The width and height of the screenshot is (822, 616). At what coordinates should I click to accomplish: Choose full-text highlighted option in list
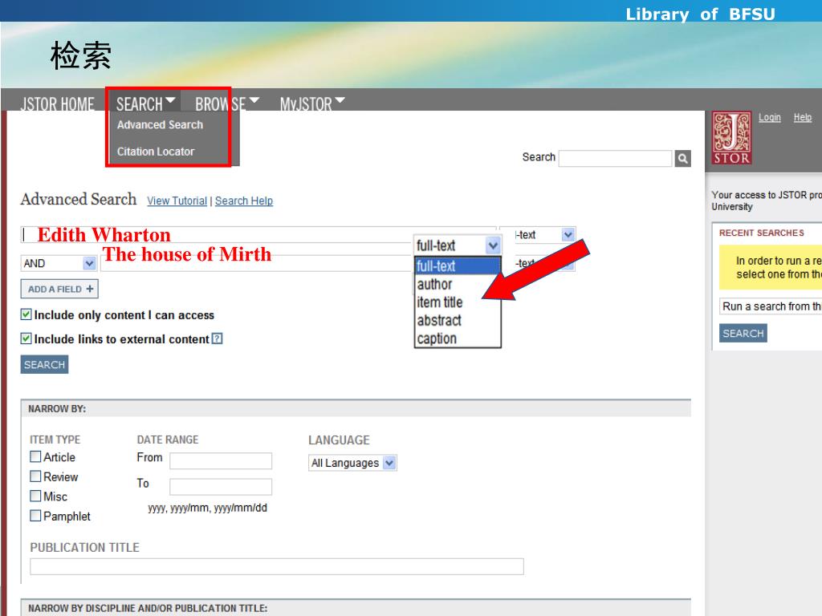click(458, 266)
